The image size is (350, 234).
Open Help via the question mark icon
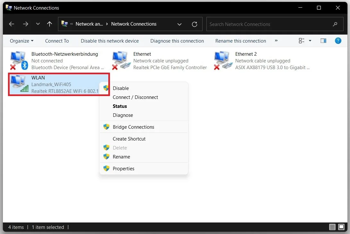(338, 41)
